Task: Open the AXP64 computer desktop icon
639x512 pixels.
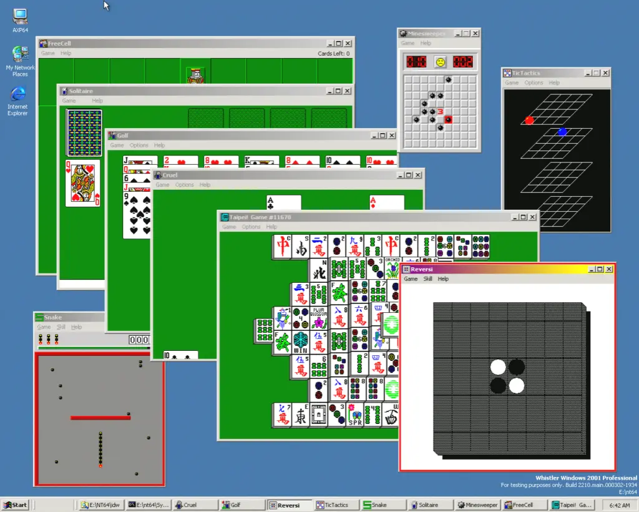Action: (20, 21)
